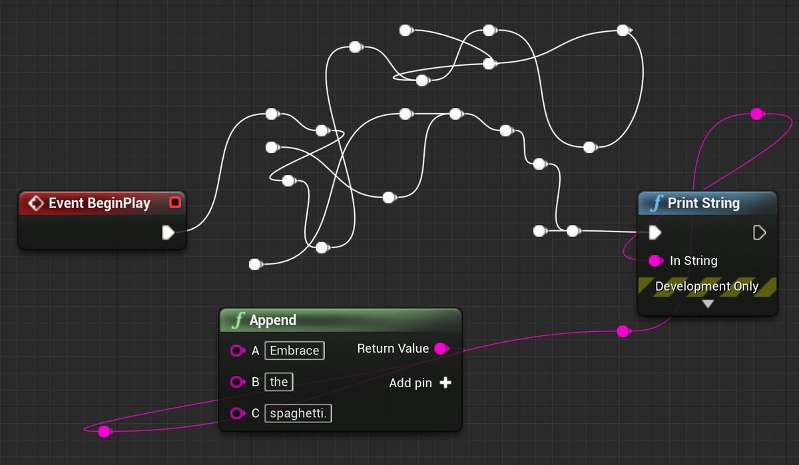Click the In String pink input pin
Viewport: 799px width, 465px height.
click(x=657, y=260)
